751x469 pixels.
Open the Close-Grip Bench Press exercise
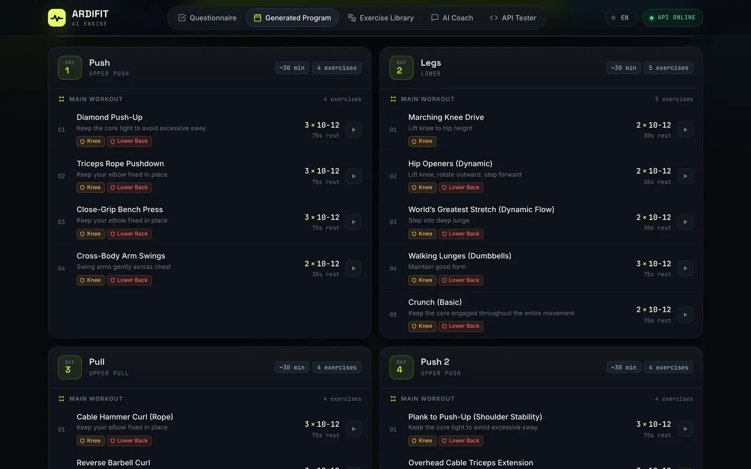click(120, 210)
